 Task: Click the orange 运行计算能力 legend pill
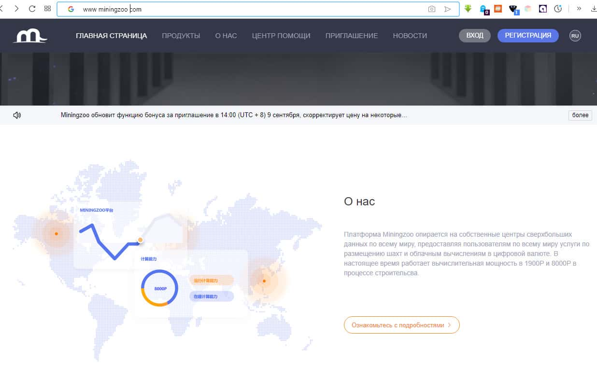tap(212, 280)
